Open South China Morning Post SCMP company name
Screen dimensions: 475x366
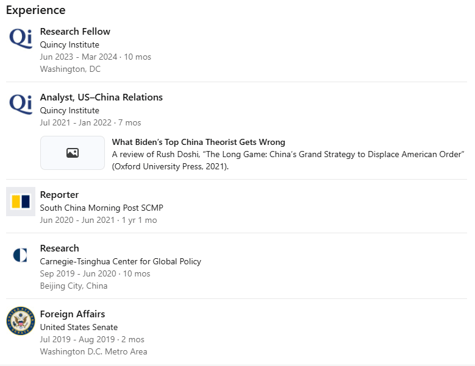click(101, 208)
